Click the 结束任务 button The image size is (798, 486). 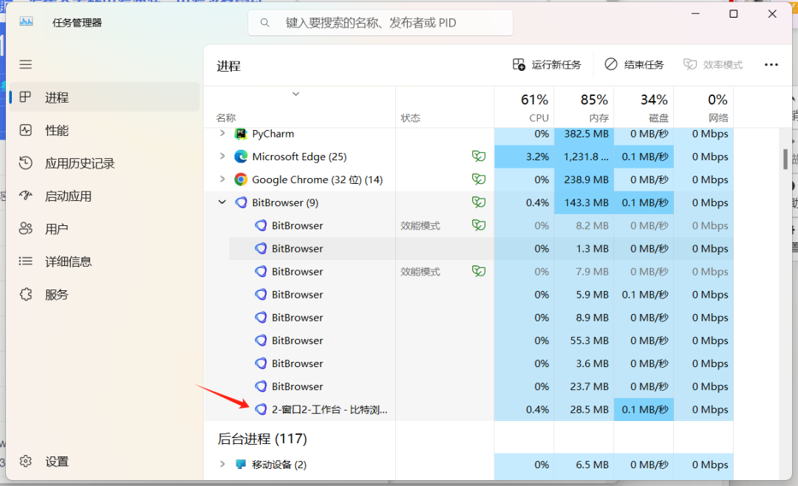[x=634, y=65]
